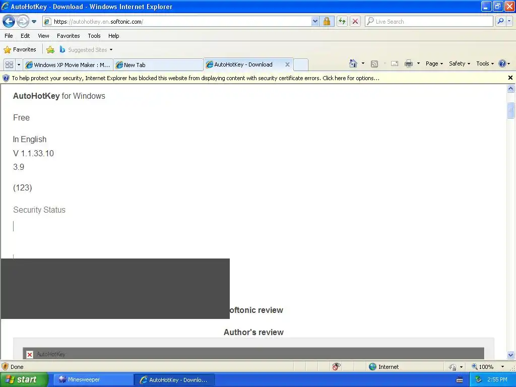
Task: Open the View menu
Action: [x=43, y=36]
